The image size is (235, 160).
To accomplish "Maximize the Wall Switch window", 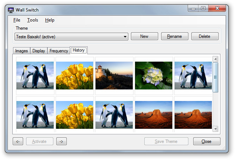I will 203,8.
